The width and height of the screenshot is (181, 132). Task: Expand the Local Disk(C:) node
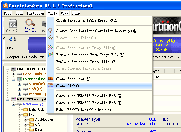(14, 74)
